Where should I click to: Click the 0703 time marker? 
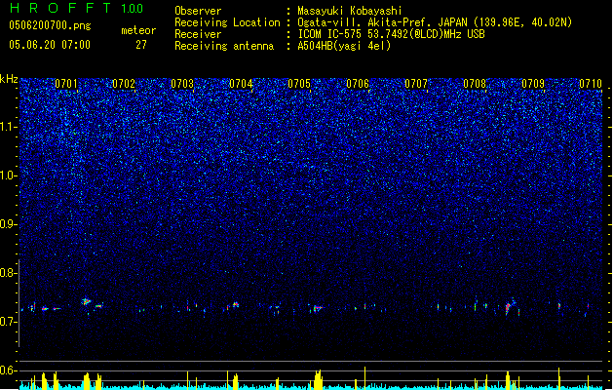click(182, 84)
